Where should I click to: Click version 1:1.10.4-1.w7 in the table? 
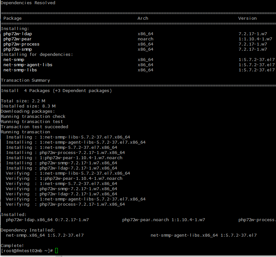[x=255, y=39]
